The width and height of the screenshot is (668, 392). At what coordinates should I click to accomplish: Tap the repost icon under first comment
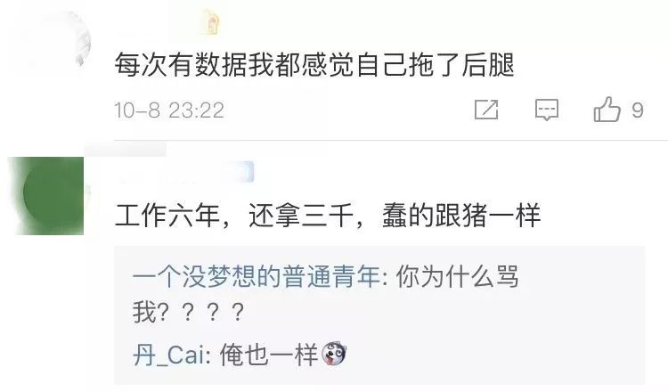click(486, 110)
